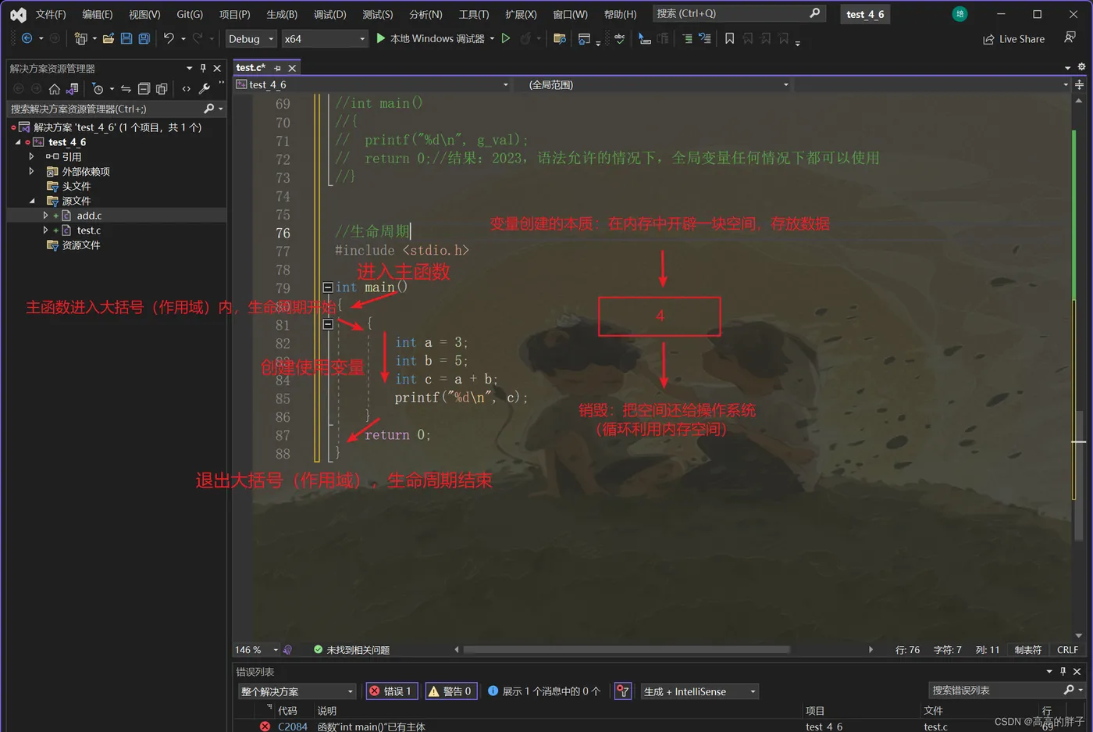Open the 扩展(X) menu
Screen dimensions: 1093x732
[x=521, y=14]
